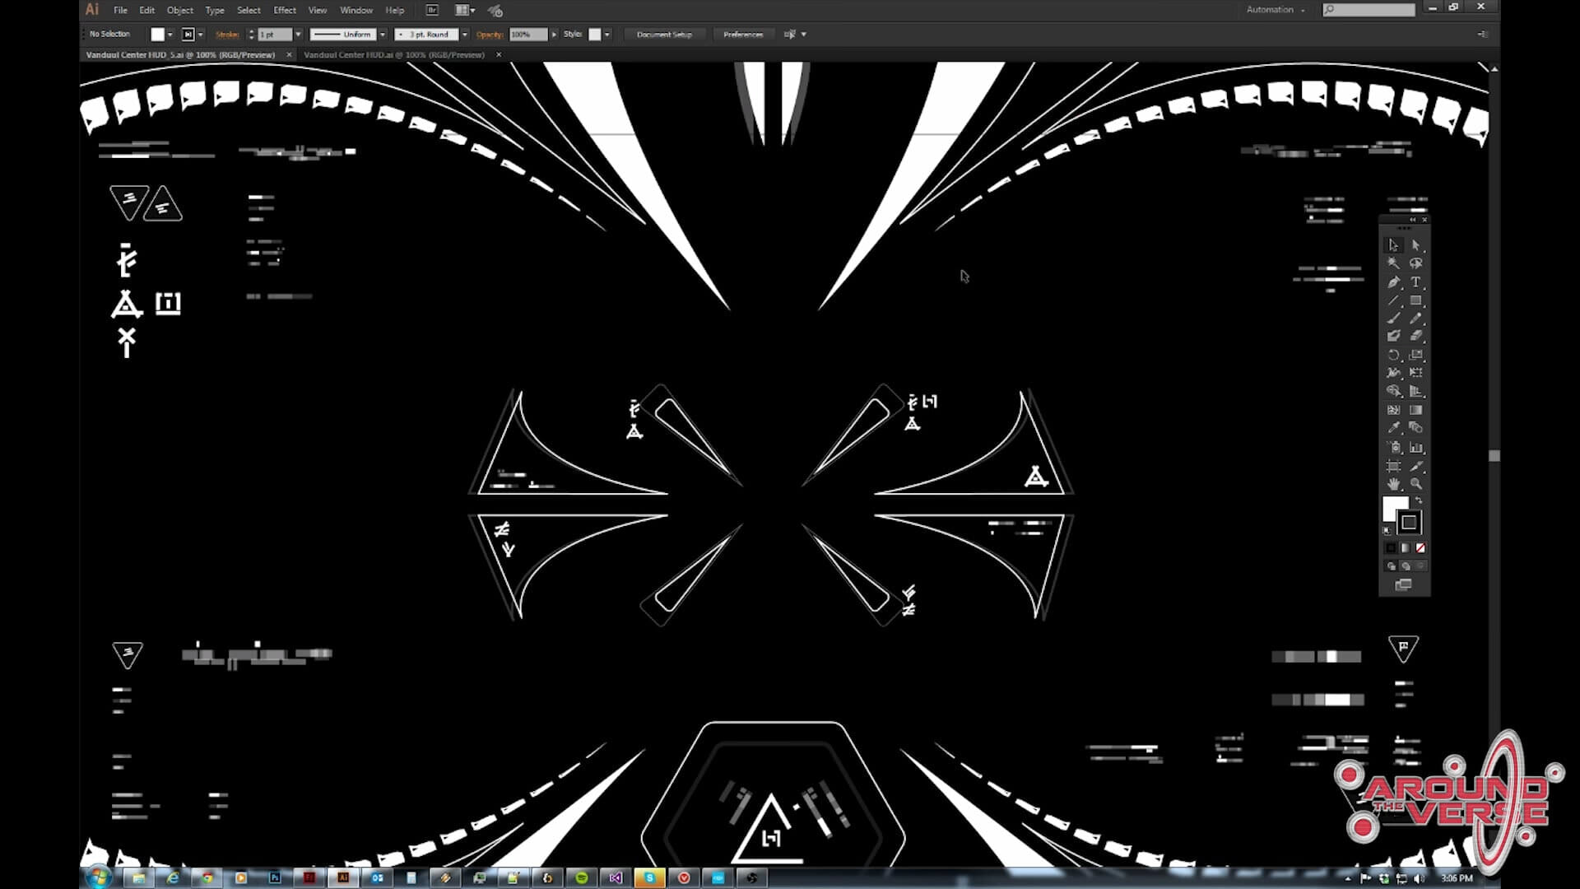This screenshot has height=889, width=1580.
Task: Select the Type tool
Action: 1415,282
